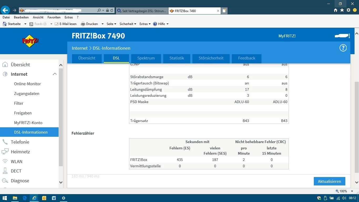Click the Windows Defender shield tray icon
Screen dimensions: 359x202
point(319,198)
